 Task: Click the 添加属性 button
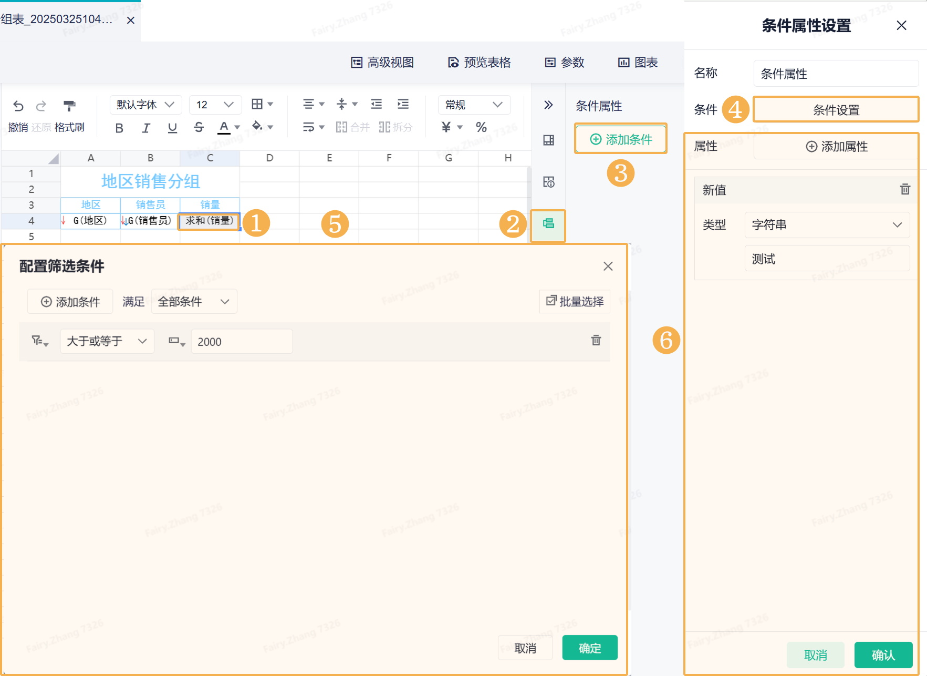[x=836, y=147]
